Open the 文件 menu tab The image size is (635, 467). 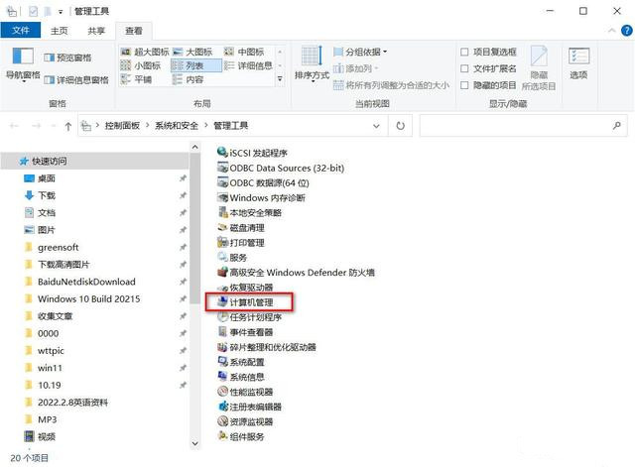point(21,31)
